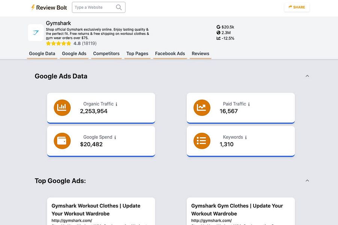Click the search magnifier icon
Image resolution: width=338 pixels, height=225 pixels.
coord(119,7)
